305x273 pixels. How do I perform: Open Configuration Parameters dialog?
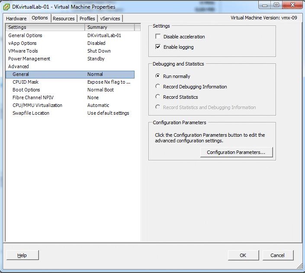[x=236, y=152]
